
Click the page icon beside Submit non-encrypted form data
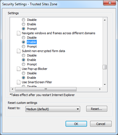(x=19, y=51)
